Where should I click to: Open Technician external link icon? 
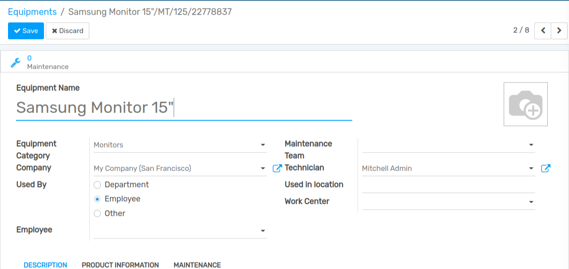point(545,168)
